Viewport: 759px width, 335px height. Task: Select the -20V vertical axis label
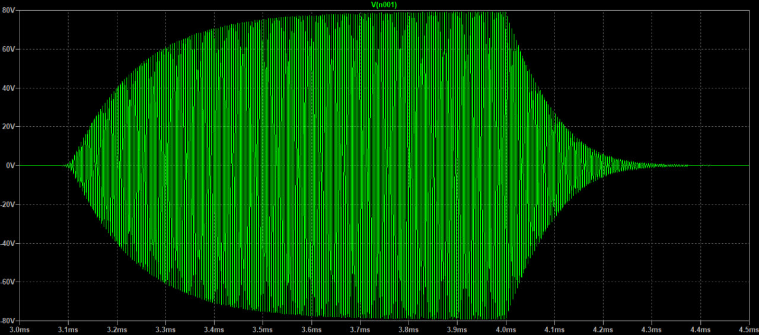8,205
